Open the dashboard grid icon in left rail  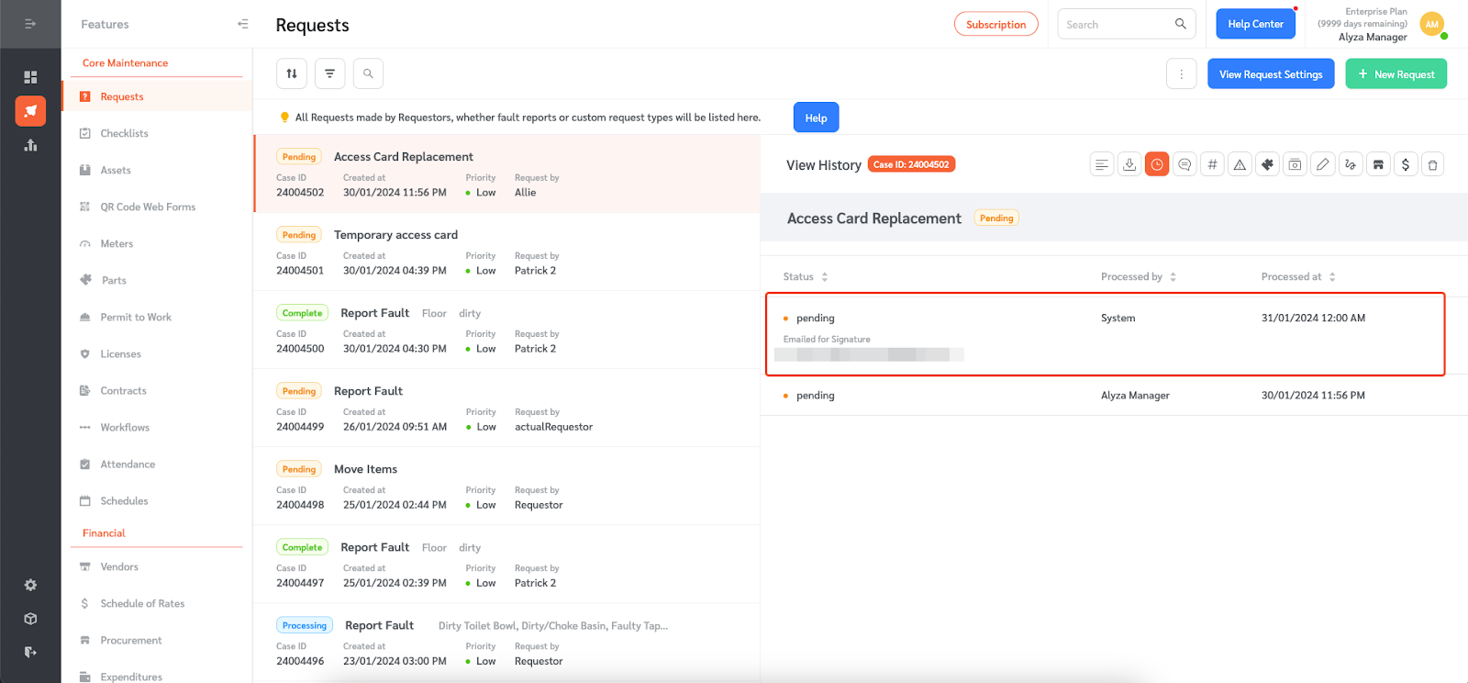[30, 77]
